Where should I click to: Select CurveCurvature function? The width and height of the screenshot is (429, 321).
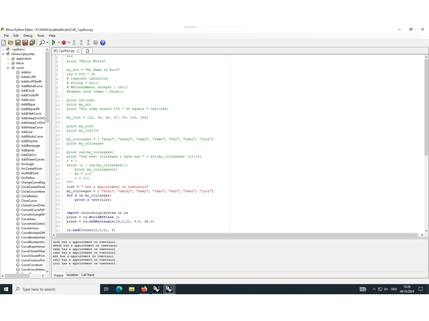(32, 265)
